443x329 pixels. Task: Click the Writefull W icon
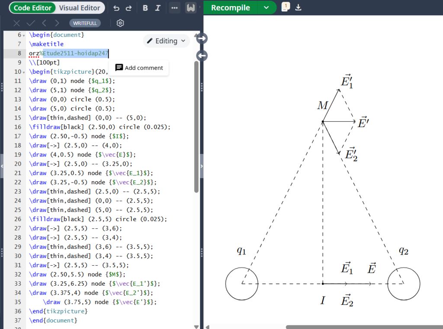(x=190, y=8)
